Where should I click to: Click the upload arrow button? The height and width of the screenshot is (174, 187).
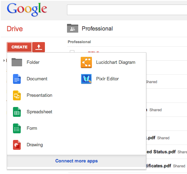39,47
